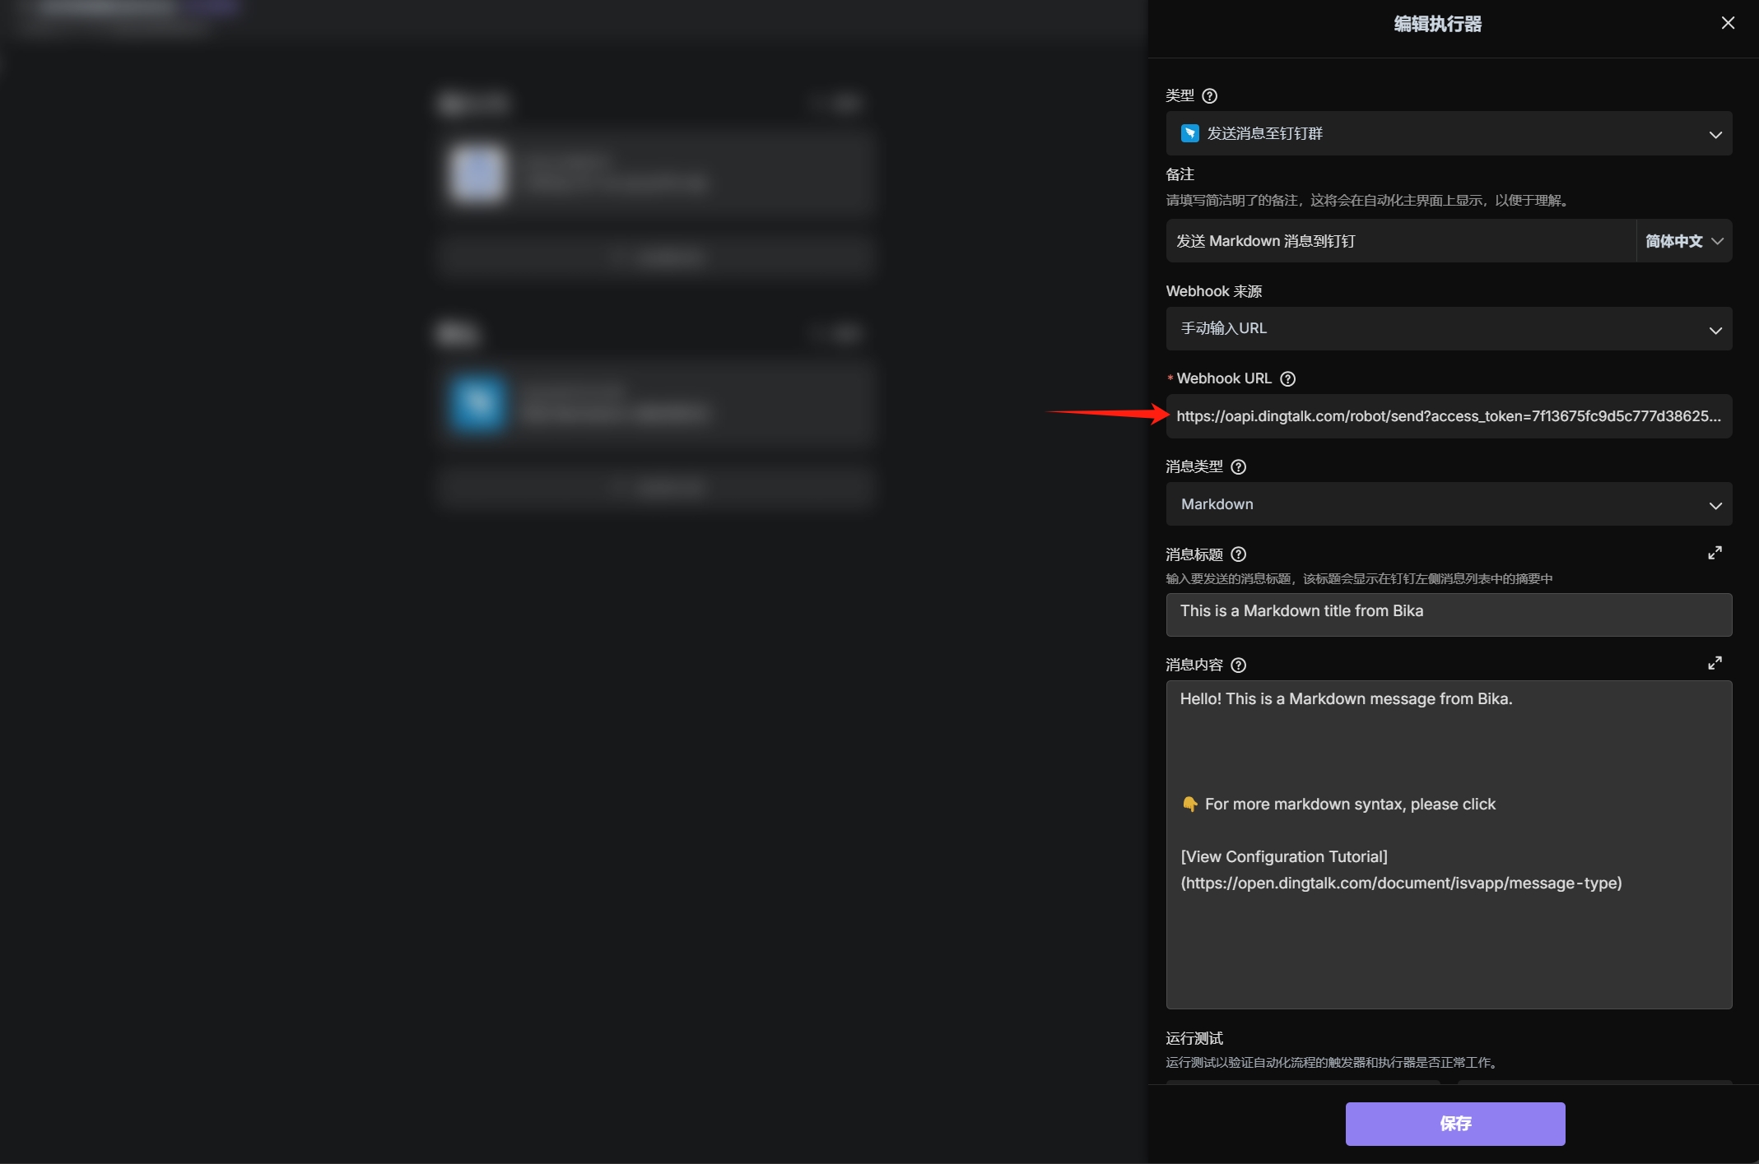Expand the 消息内容 editor fullscreen icon
The height and width of the screenshot is (1164, 1759).
(1715, 663)
